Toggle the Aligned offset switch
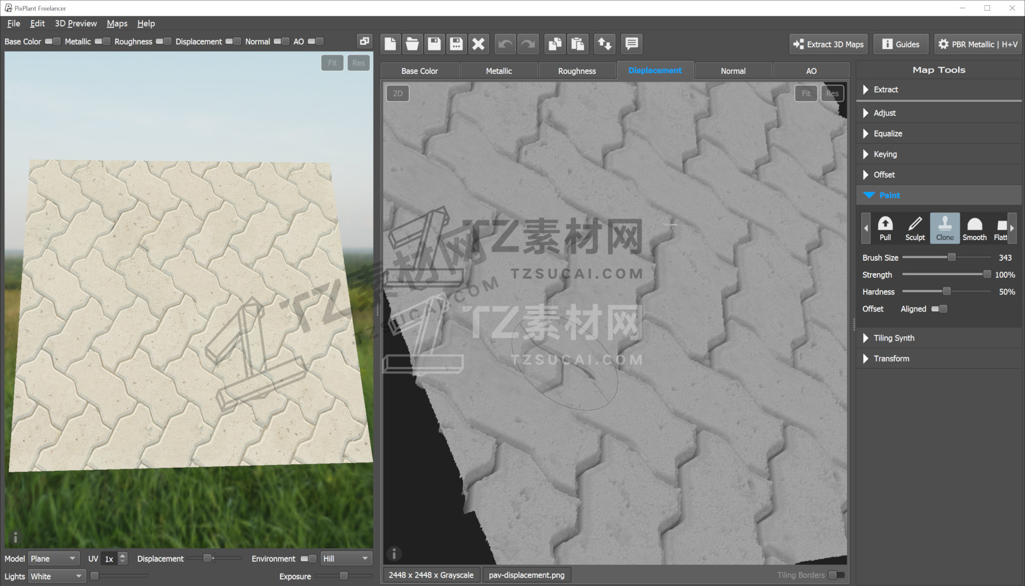This screenshot has width=1025, height=586. coord(939,309)
